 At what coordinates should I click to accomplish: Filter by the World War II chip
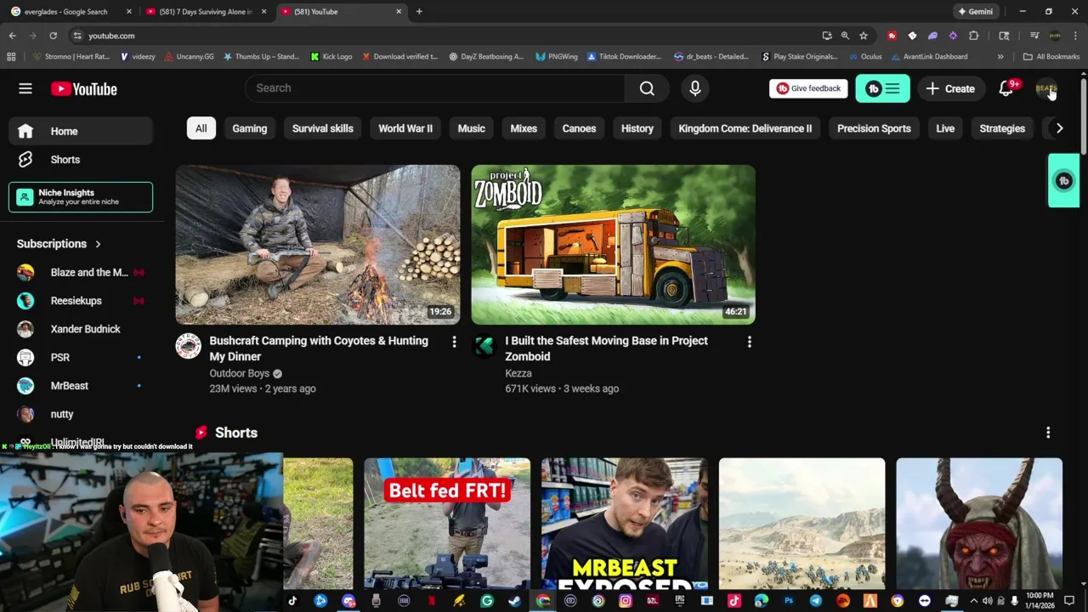(405, 128)
